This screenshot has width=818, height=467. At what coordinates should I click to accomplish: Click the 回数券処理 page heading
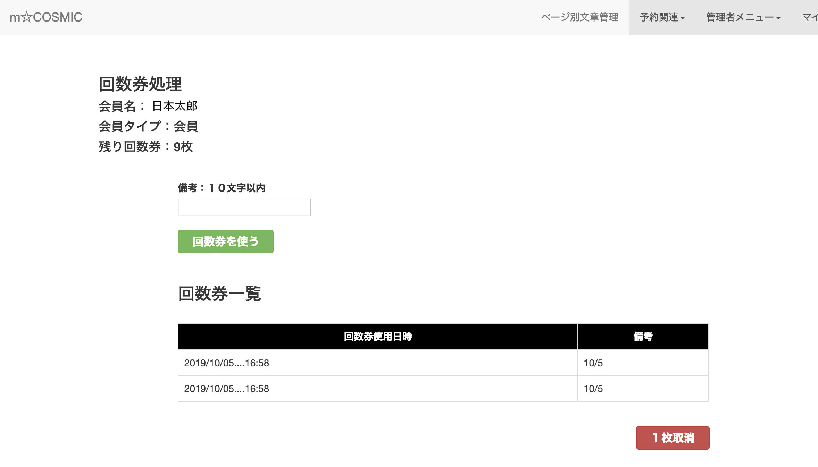pos(140,84)
